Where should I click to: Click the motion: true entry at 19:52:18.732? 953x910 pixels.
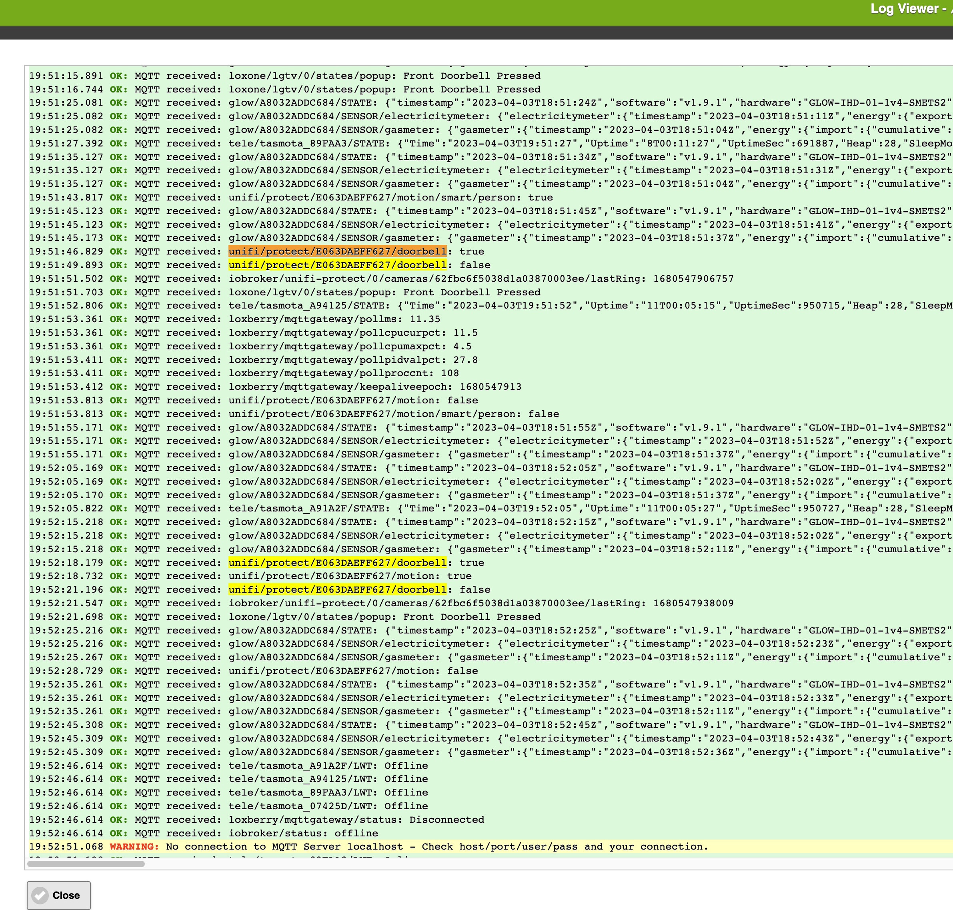(350, 576)
